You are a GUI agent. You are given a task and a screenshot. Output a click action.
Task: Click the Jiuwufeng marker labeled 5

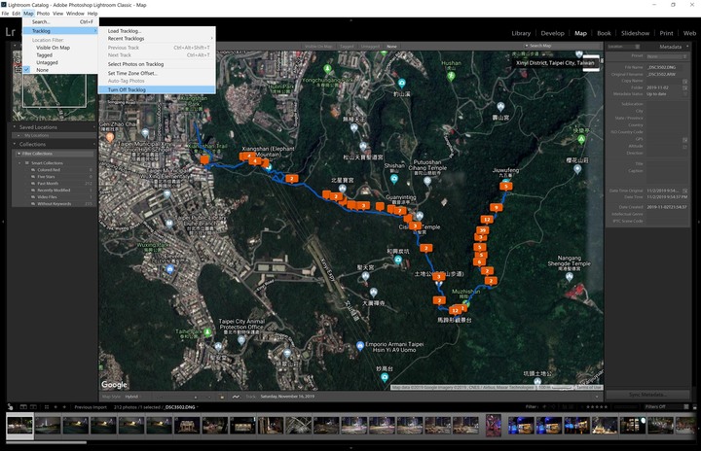pos(505,187)
